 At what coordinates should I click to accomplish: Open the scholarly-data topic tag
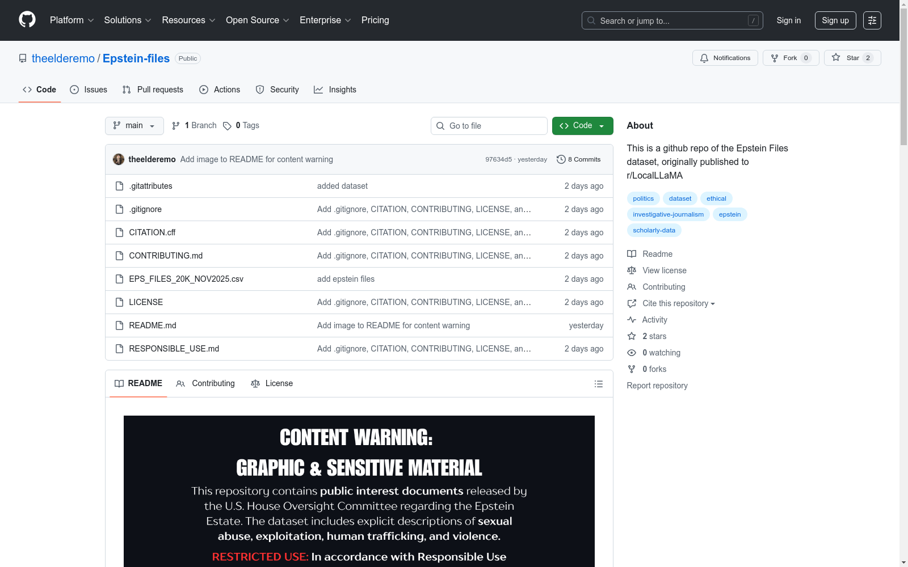[x=654, y=230]
